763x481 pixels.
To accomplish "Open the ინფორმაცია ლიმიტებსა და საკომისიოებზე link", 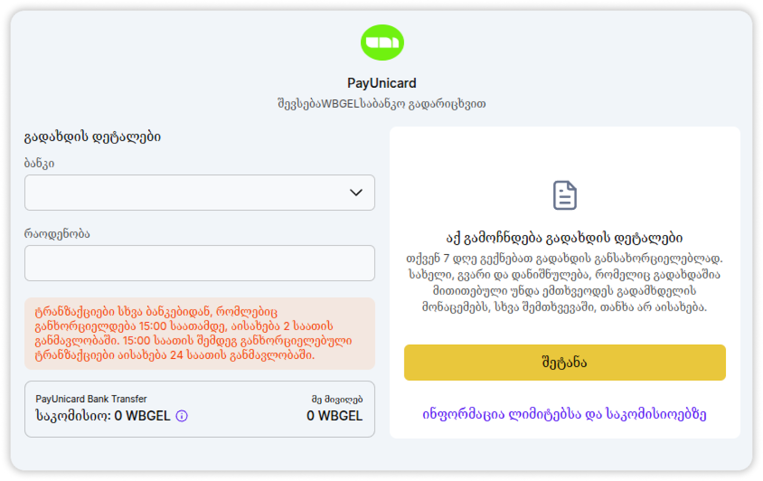I will [x=564, y=414].
